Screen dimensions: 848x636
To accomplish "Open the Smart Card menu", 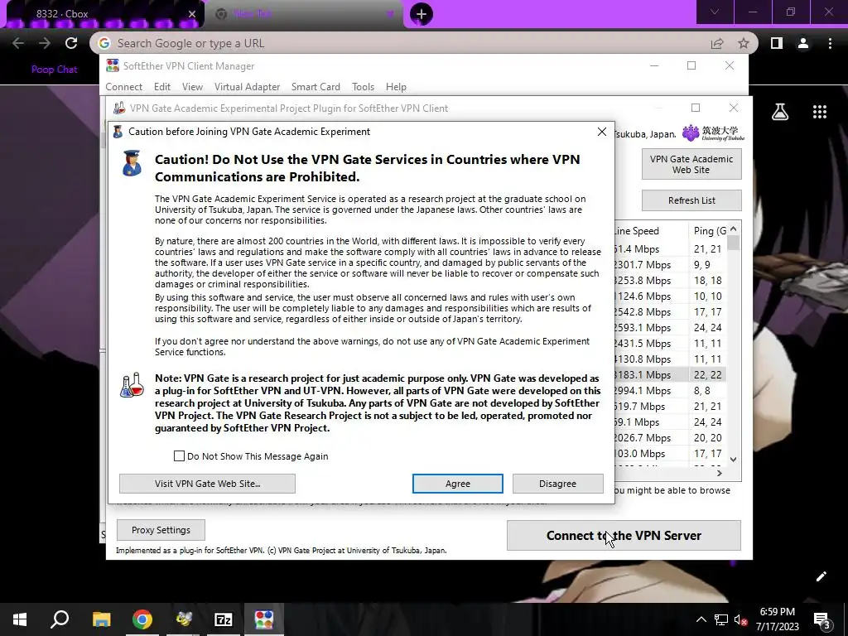I will [x=316, y=86].
